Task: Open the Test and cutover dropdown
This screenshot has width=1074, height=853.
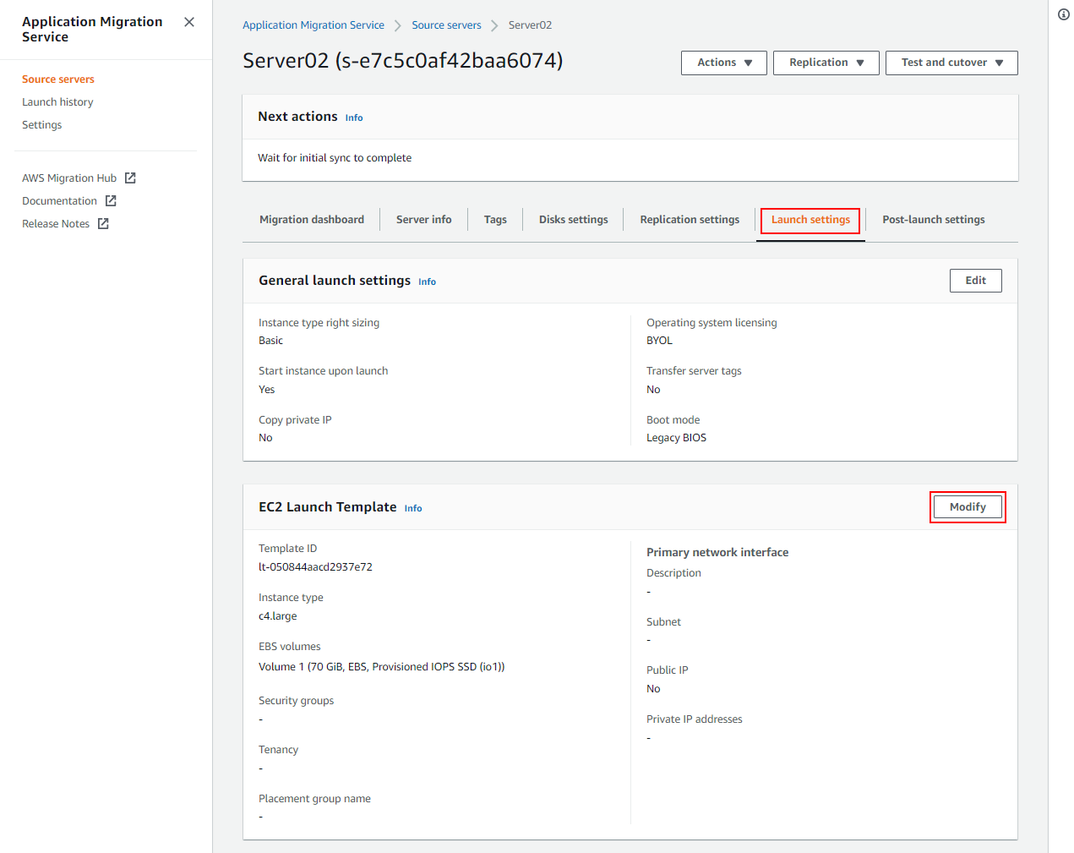Action: 951,62
